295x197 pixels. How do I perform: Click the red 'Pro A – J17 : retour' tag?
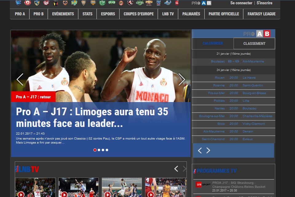click(x=33, y=97)
